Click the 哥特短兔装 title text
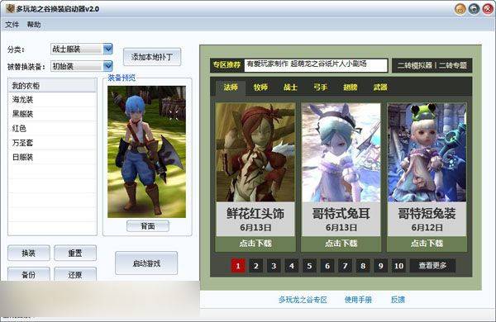496x322 pixels. pyautogui.click(x=427, y=214)
